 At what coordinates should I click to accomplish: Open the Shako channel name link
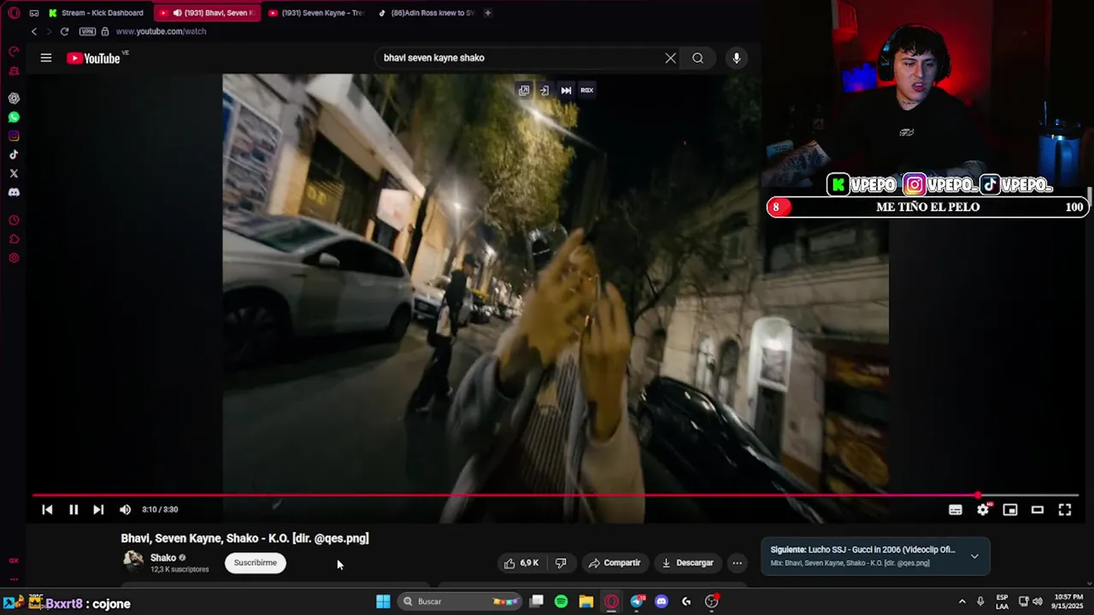163,558
